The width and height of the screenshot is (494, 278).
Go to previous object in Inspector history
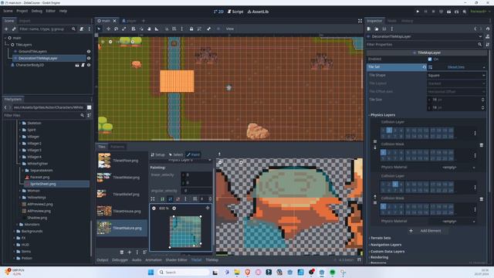point(475,29)
